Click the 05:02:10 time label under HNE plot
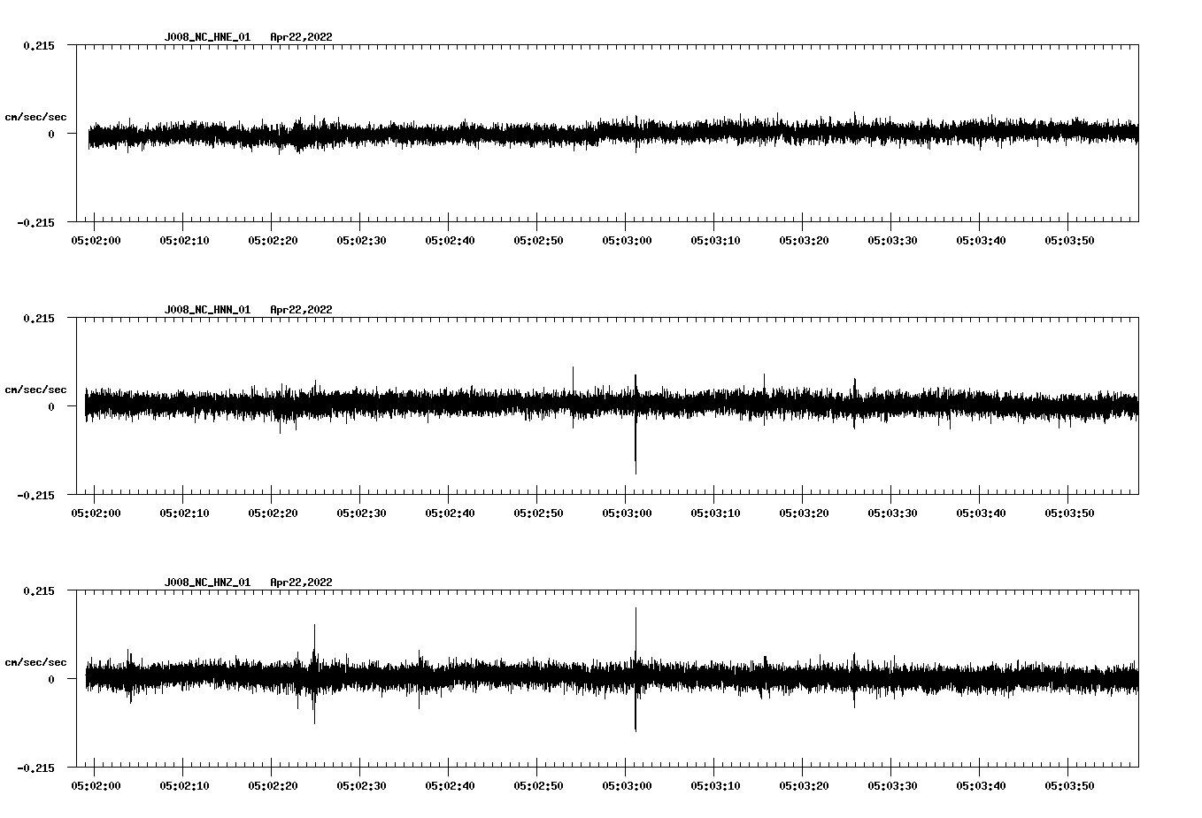 [184, 240]
